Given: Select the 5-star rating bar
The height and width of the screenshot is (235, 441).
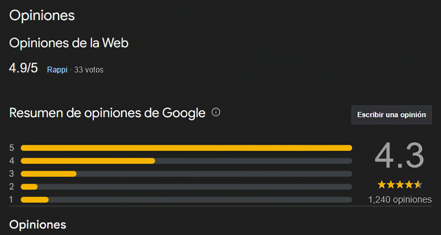Looking at the screenshot, I should pos(186,148).
